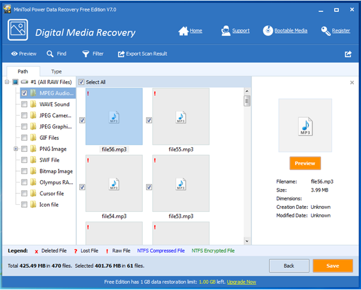The width and height of the screenshot is (361, 290).
Task: Open the Register link
Action: coord(341,31)
